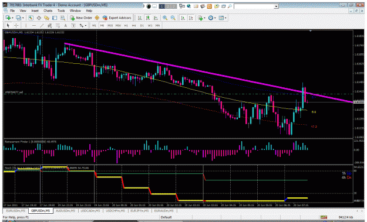Zoom in on the chart
The height and width of the screenshot is (222, 367).
(x=165, y=18)
